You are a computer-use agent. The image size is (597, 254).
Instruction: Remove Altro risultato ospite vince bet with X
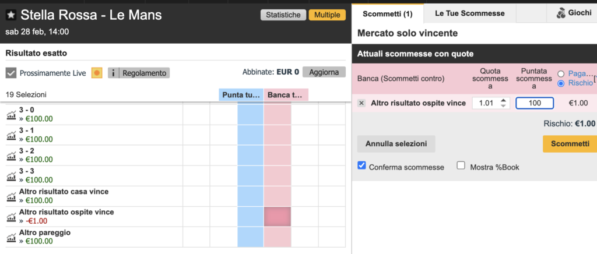[361, 103]
